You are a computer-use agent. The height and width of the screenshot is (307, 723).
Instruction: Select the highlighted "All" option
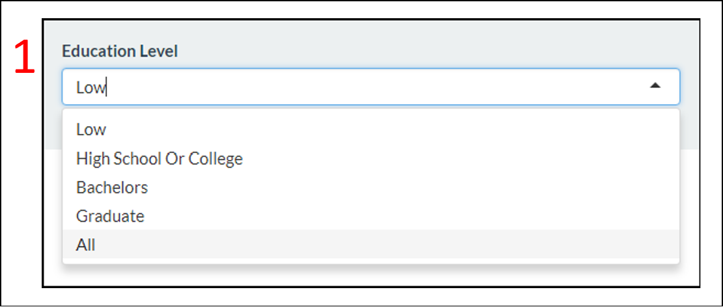[x=86, y=245]
